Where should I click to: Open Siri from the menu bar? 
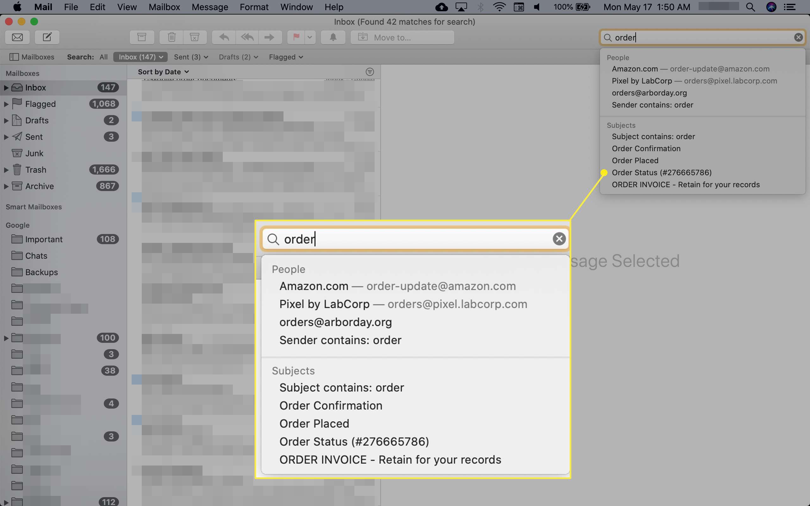coord(771,7)
